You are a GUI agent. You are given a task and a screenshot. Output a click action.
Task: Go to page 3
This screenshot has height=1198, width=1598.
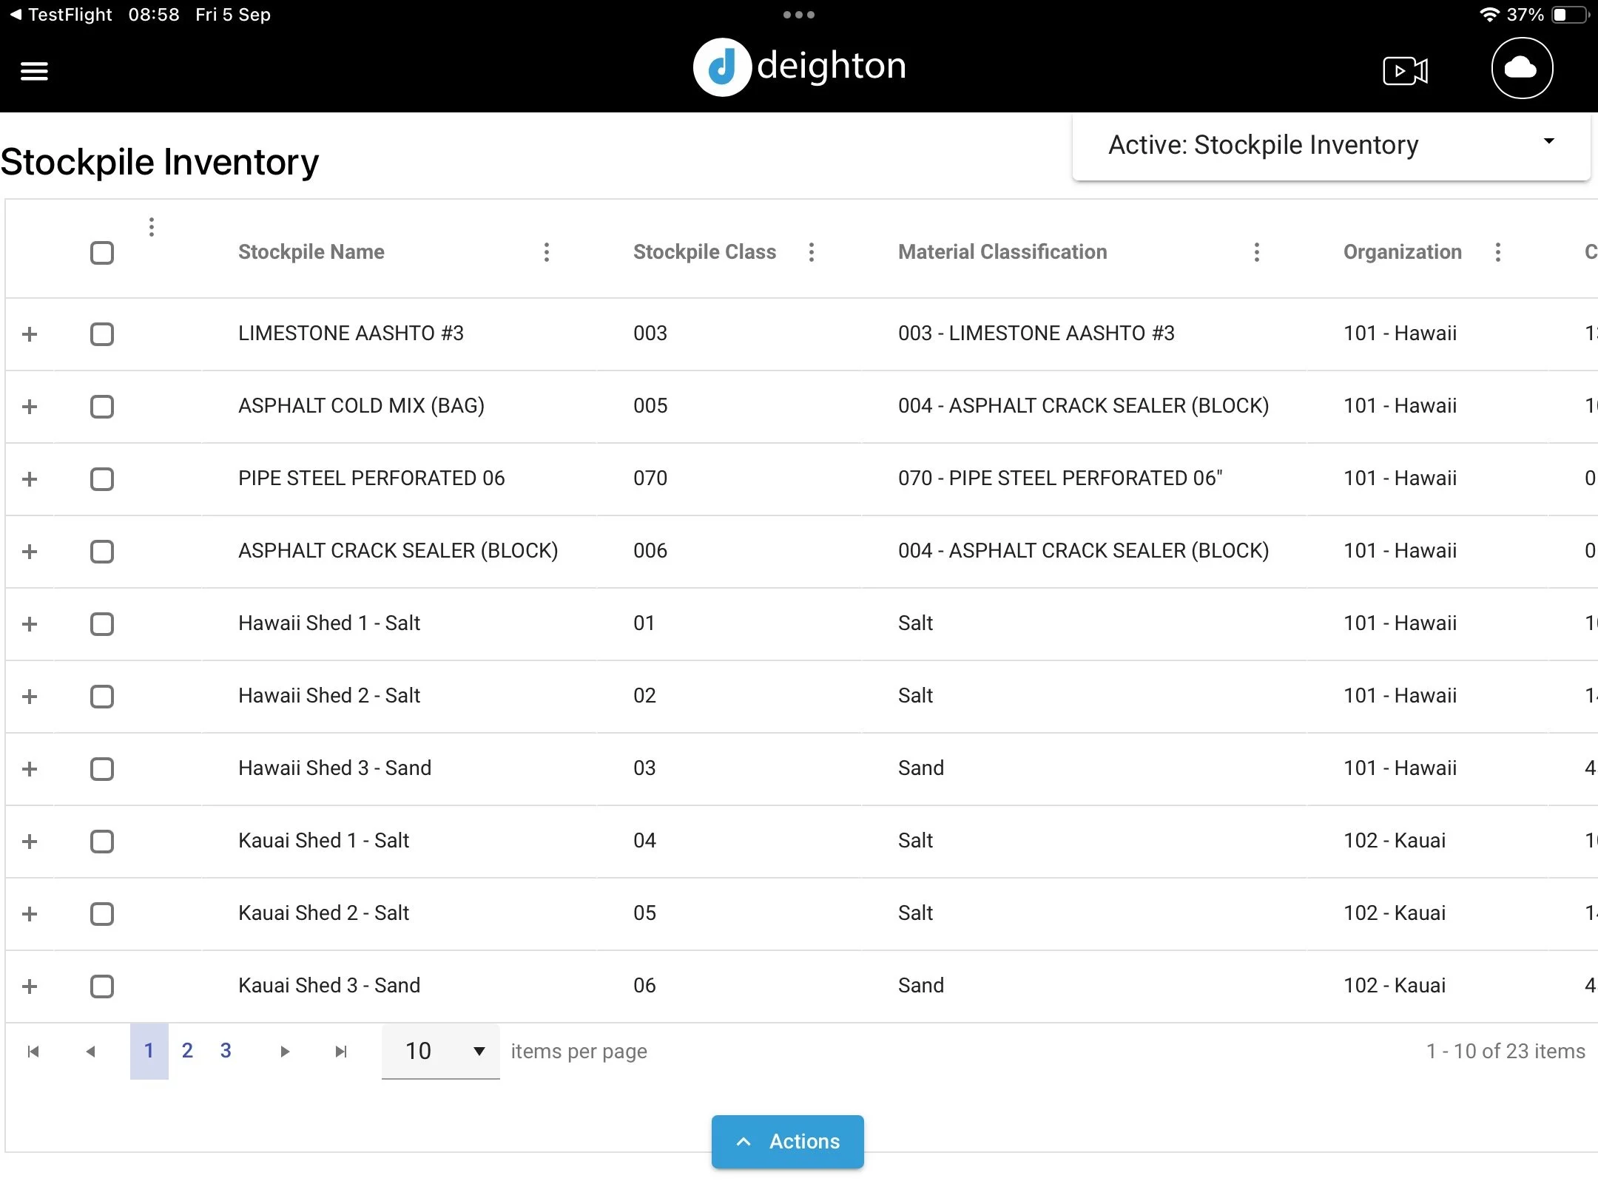226,1051
